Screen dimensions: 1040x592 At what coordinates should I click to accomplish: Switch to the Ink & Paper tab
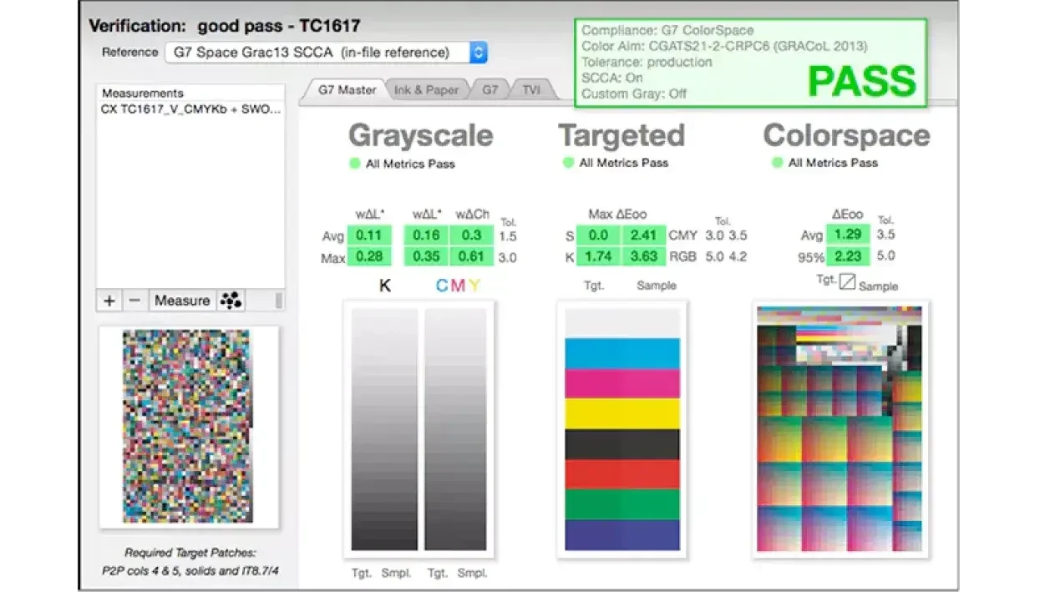pyautogui.click(x=426, y=90)
